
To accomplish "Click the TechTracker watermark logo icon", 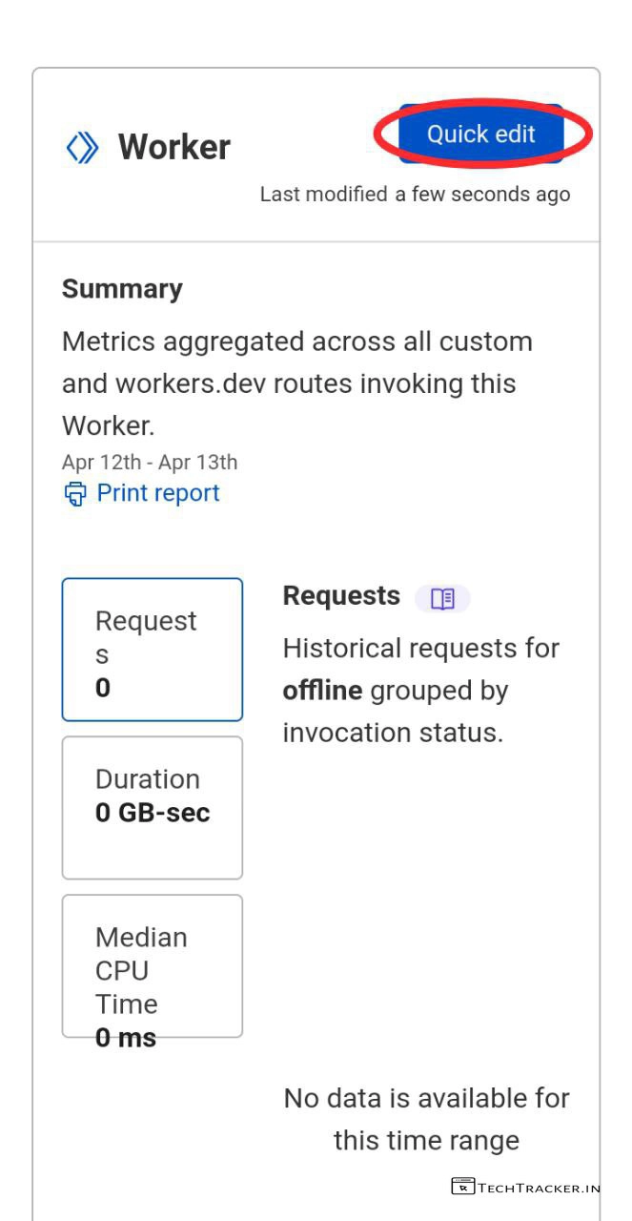I will 462,1187.
